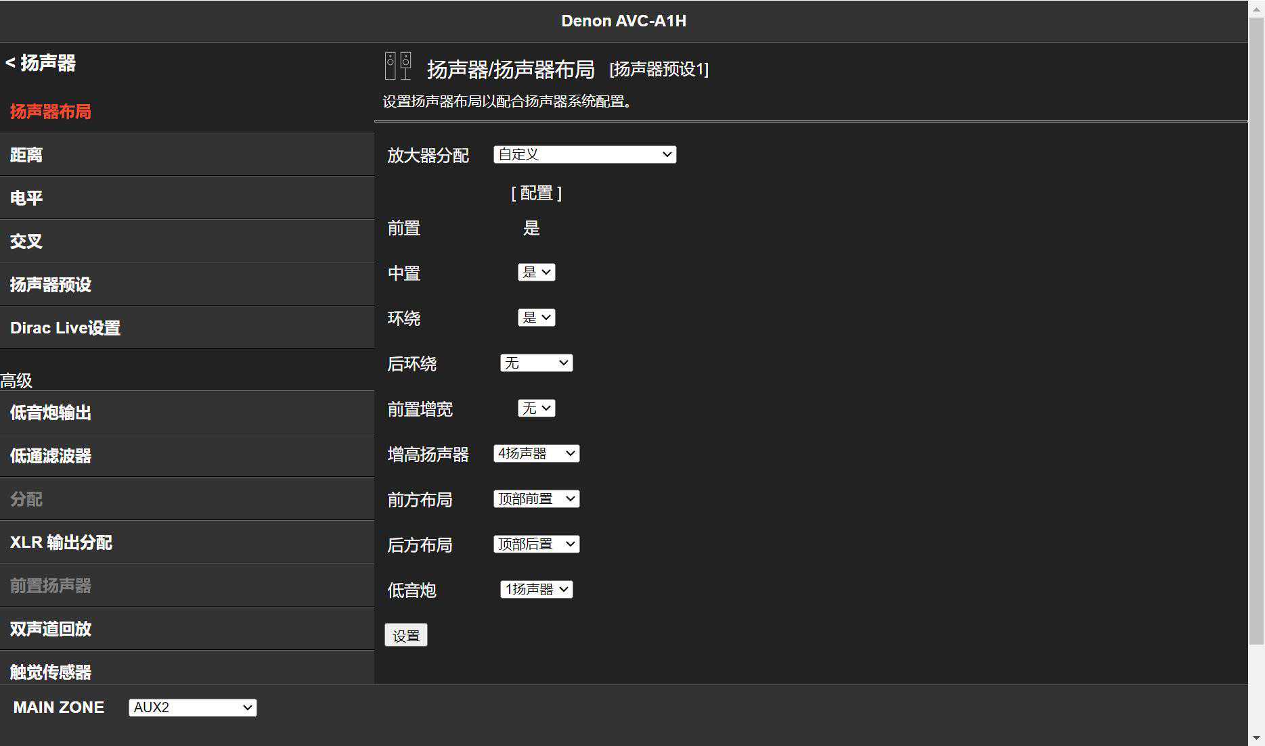Click the speaker layout icon in header
1265x746 pixels.
click(398, 66)
